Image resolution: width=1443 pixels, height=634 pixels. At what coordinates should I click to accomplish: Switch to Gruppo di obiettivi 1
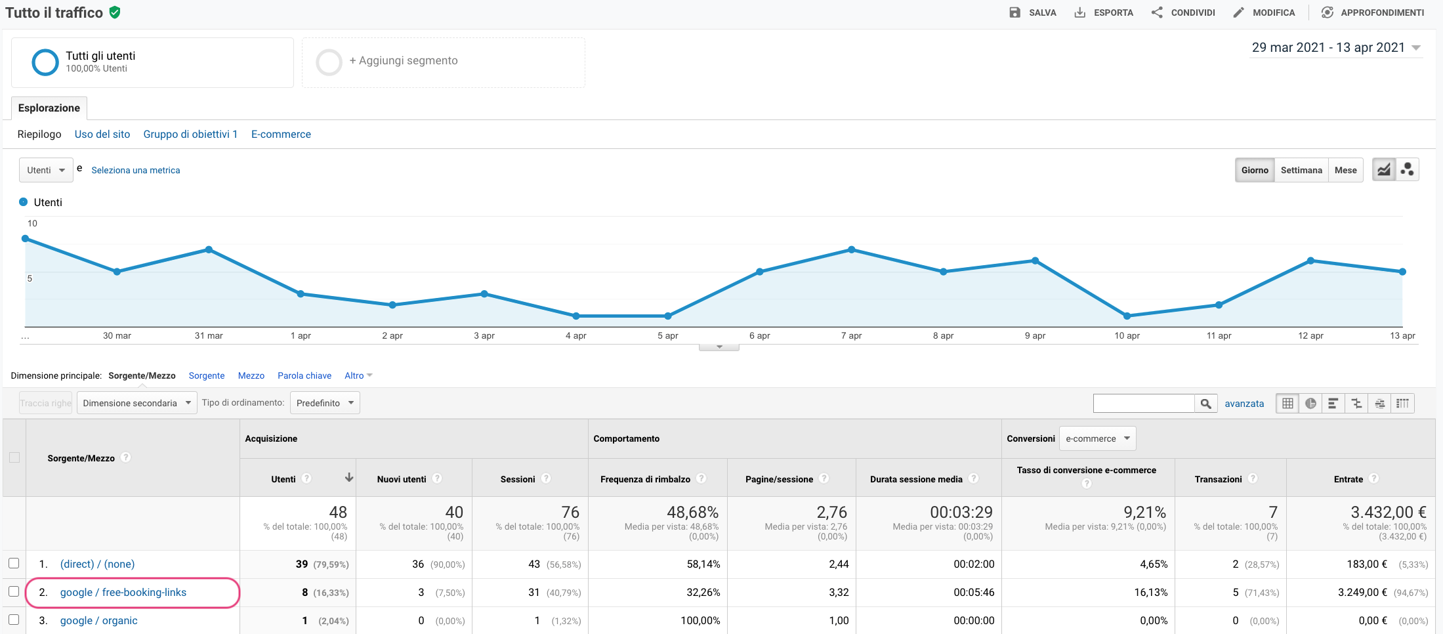click(x=190, y=134)
